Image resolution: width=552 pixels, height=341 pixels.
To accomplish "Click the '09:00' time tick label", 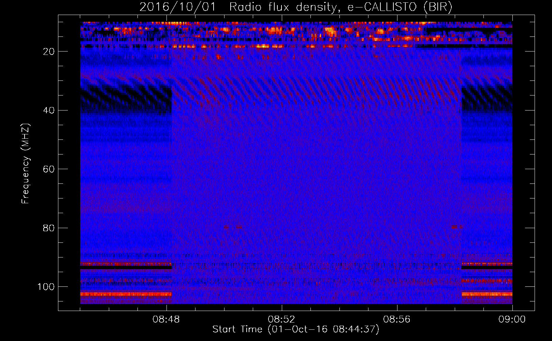I will pos(512,320).
